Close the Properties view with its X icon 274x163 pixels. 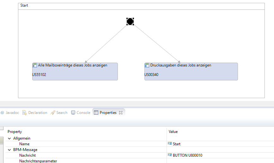121,113
